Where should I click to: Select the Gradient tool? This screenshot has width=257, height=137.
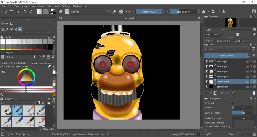coord(2,29)
